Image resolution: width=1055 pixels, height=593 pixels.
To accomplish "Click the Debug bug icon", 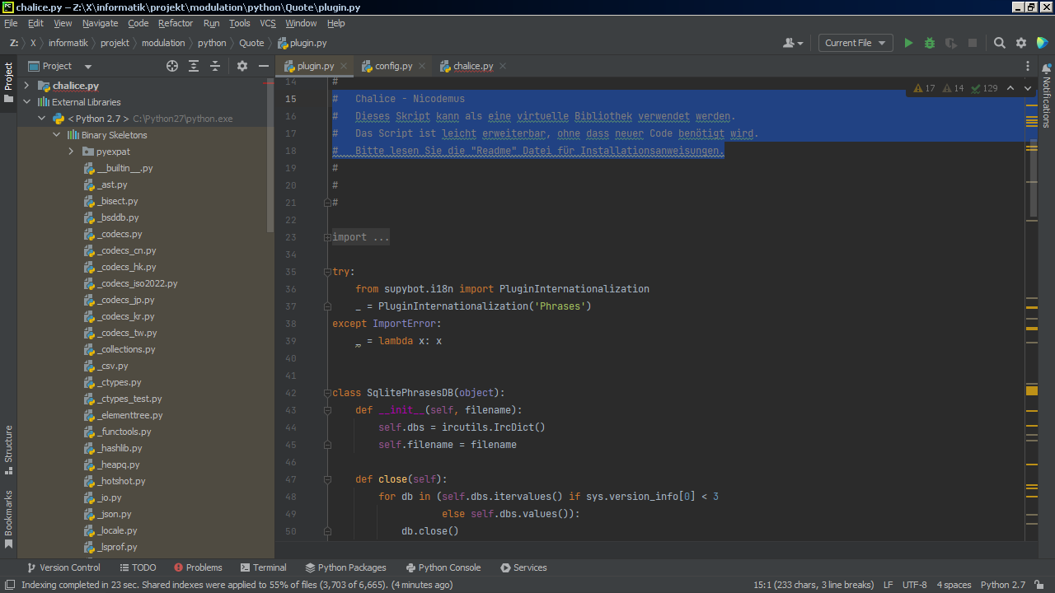I will [930, 43].
